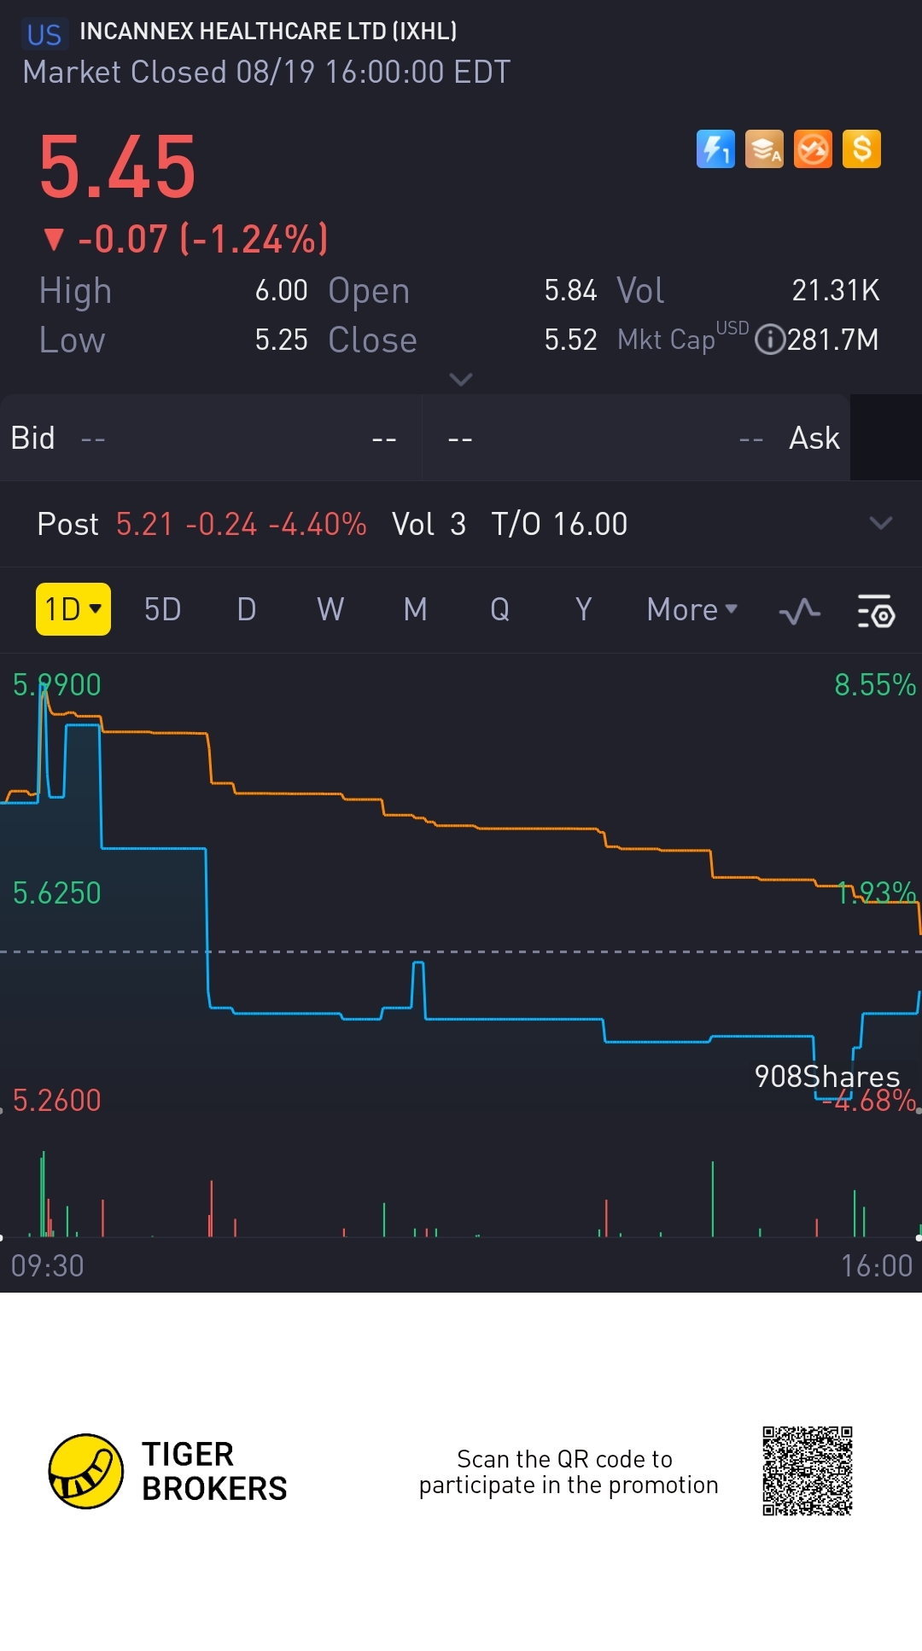Viewport: 922px width, 1651px height.
Task: Tap the Mkt Cap info icon
Action: point(770,340)
